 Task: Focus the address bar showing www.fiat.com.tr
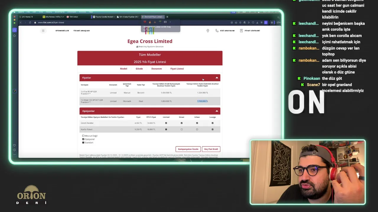click(x=51, y=22)
